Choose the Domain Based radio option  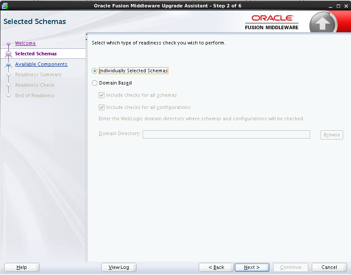(x=94, y=83)
